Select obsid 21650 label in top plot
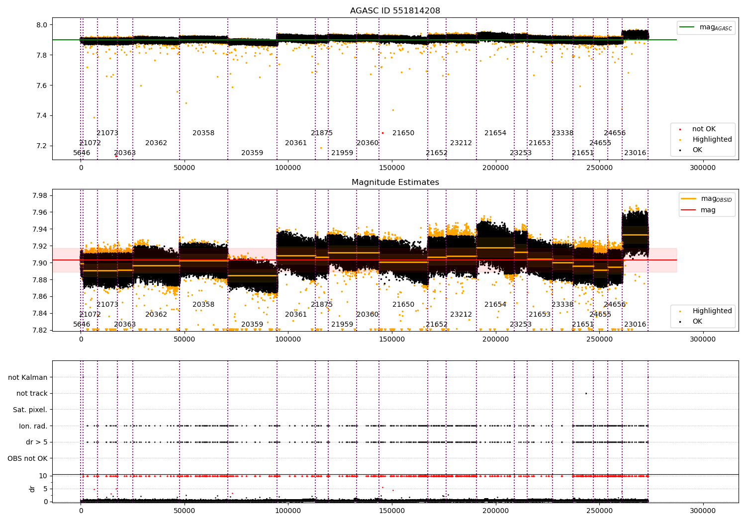The height and width of the screenshot is (522, 746). tap(403, 133)
